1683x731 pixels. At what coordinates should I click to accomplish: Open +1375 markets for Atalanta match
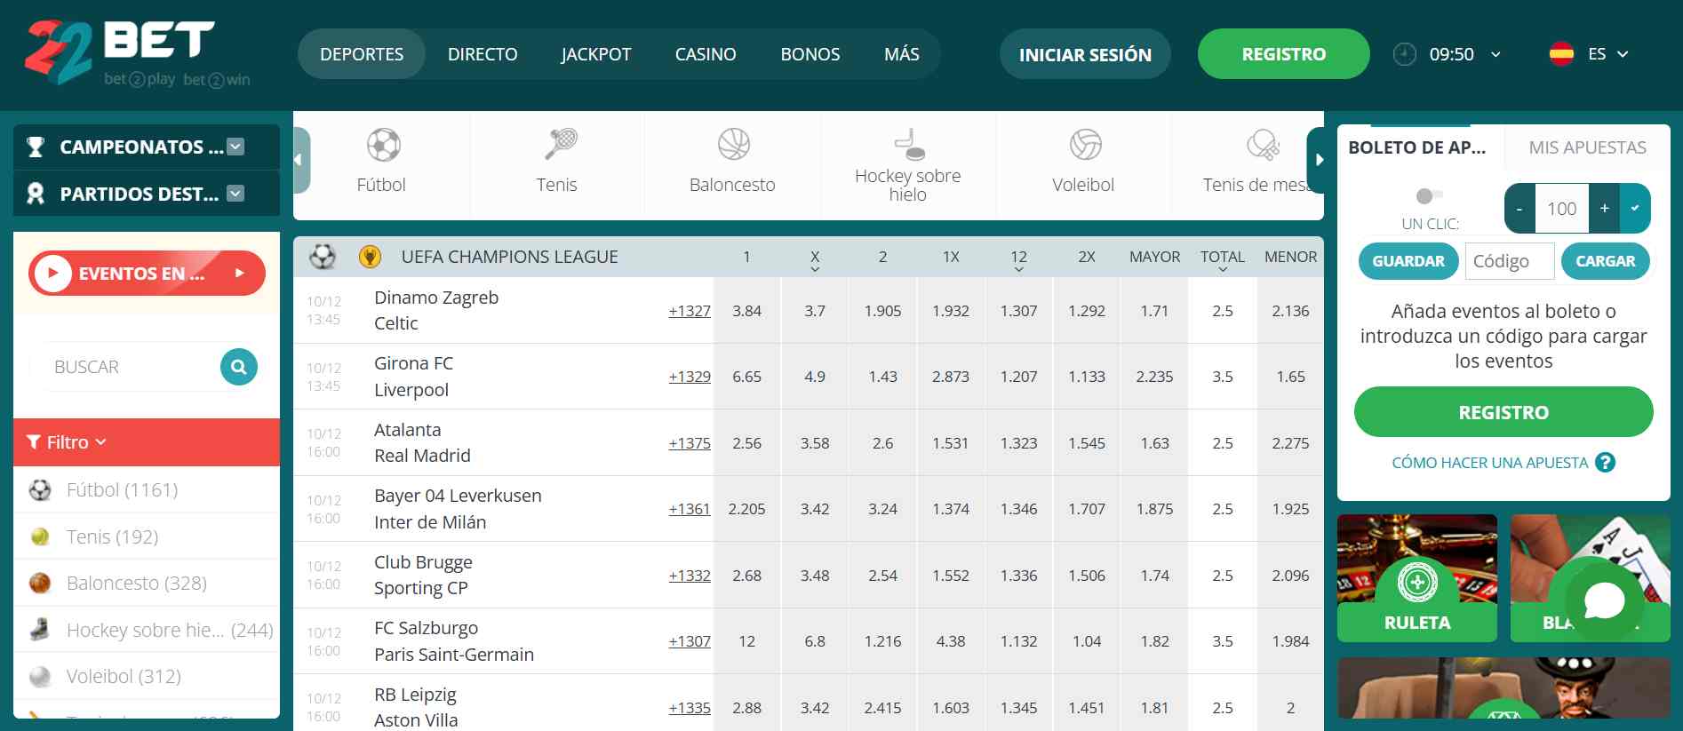690,443
